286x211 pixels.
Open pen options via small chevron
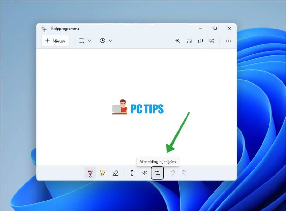point(90,177)
